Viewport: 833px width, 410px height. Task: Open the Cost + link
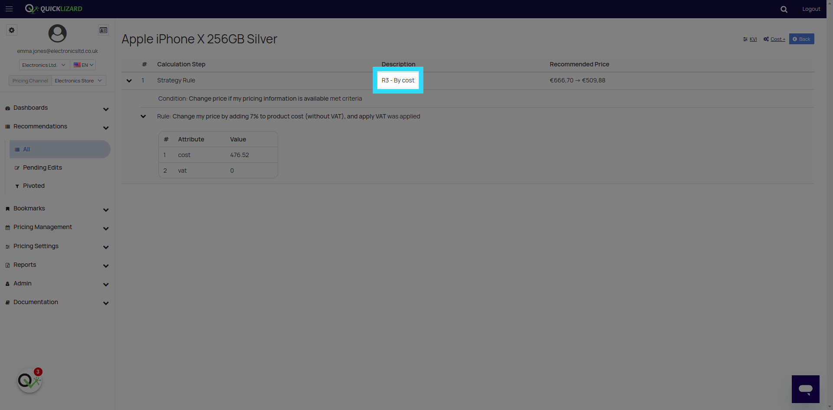pyautogui.click(x=777, y=39)
